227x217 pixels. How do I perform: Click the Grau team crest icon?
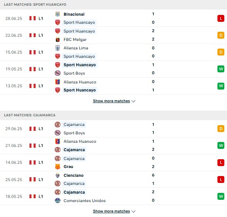tap(57, 166)
